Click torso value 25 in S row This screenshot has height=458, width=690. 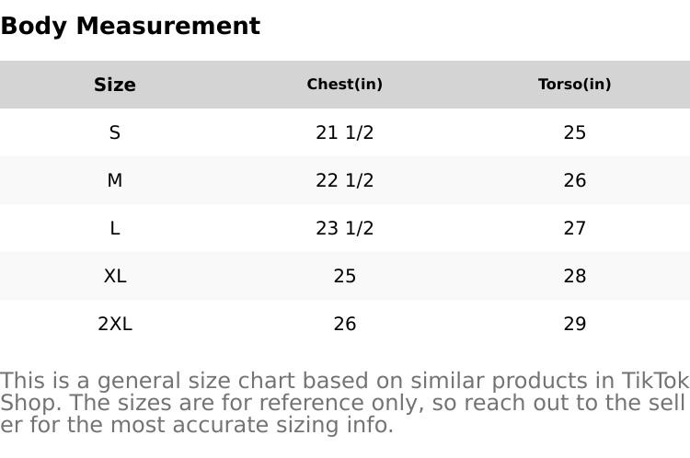[575, 132]
